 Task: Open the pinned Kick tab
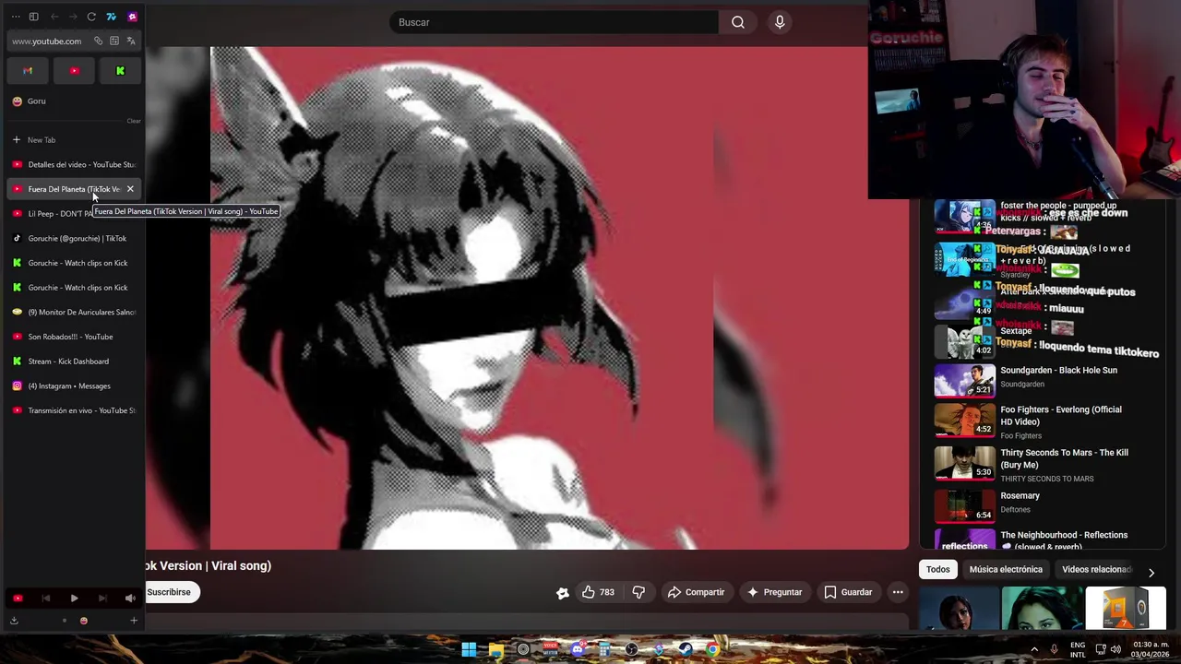coord(120,71)
